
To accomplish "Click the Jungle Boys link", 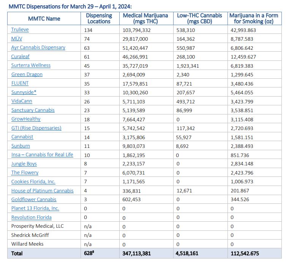I will coord(24,164).
